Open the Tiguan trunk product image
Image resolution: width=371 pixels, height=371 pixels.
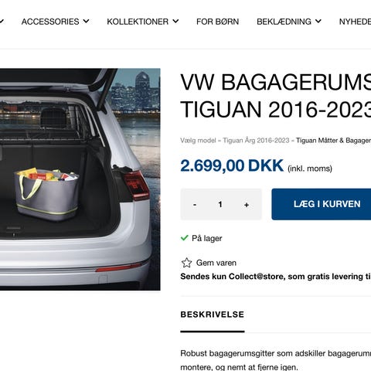(x=80, y=179)
